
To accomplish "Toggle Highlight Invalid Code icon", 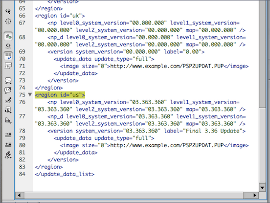I will point(8,46).
